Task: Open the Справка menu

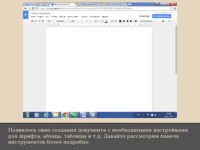Action: click(x=105, y=17)
